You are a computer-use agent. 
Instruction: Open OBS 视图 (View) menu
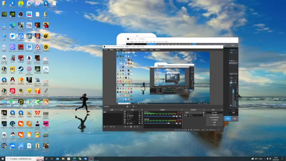point(118,50)
